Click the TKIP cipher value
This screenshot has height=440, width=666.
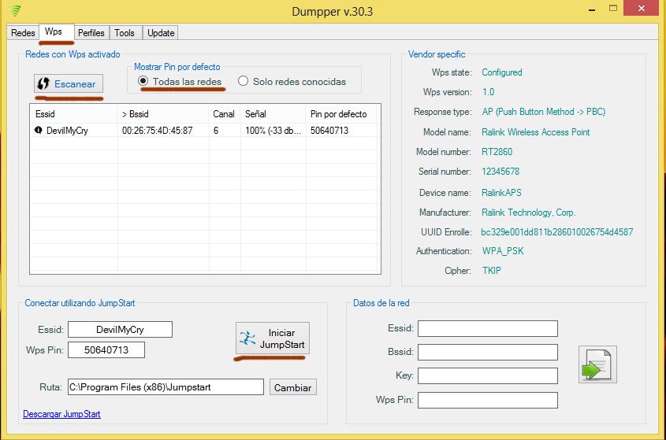point(492,270)
